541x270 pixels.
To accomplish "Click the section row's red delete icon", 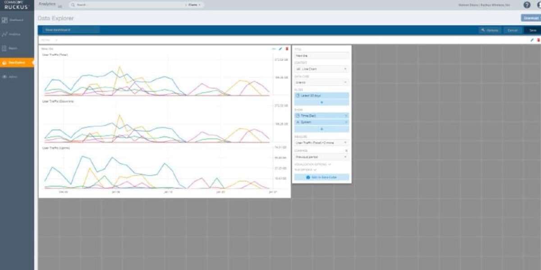I will click(x=538, y=40).
